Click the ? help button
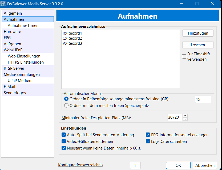This screenshot has height=170, width=222. (x=135, y=165)
